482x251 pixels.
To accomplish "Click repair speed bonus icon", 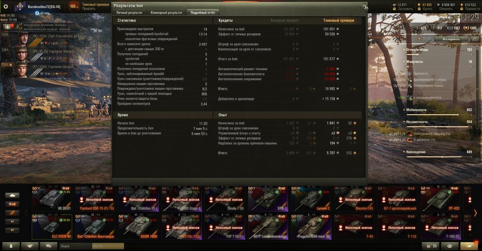I will (x=410, y=97).
